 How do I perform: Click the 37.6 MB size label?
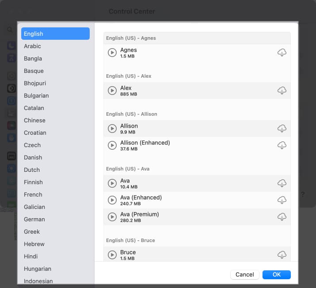click(129, 149)
